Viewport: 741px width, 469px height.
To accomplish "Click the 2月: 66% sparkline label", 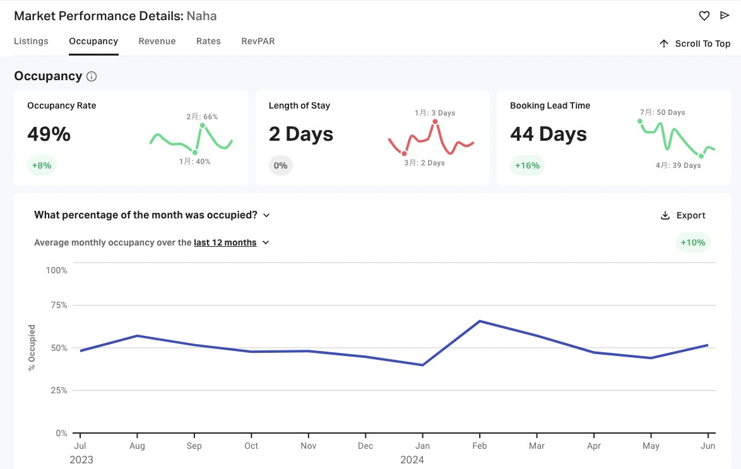I will [x=202, y=117].
